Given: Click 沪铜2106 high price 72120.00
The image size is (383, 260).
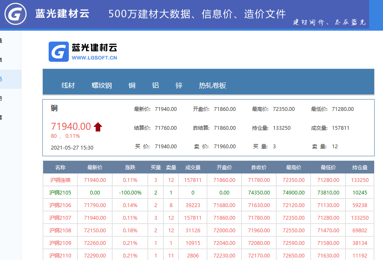Looking at the screenshot, I should pos(294,205).
